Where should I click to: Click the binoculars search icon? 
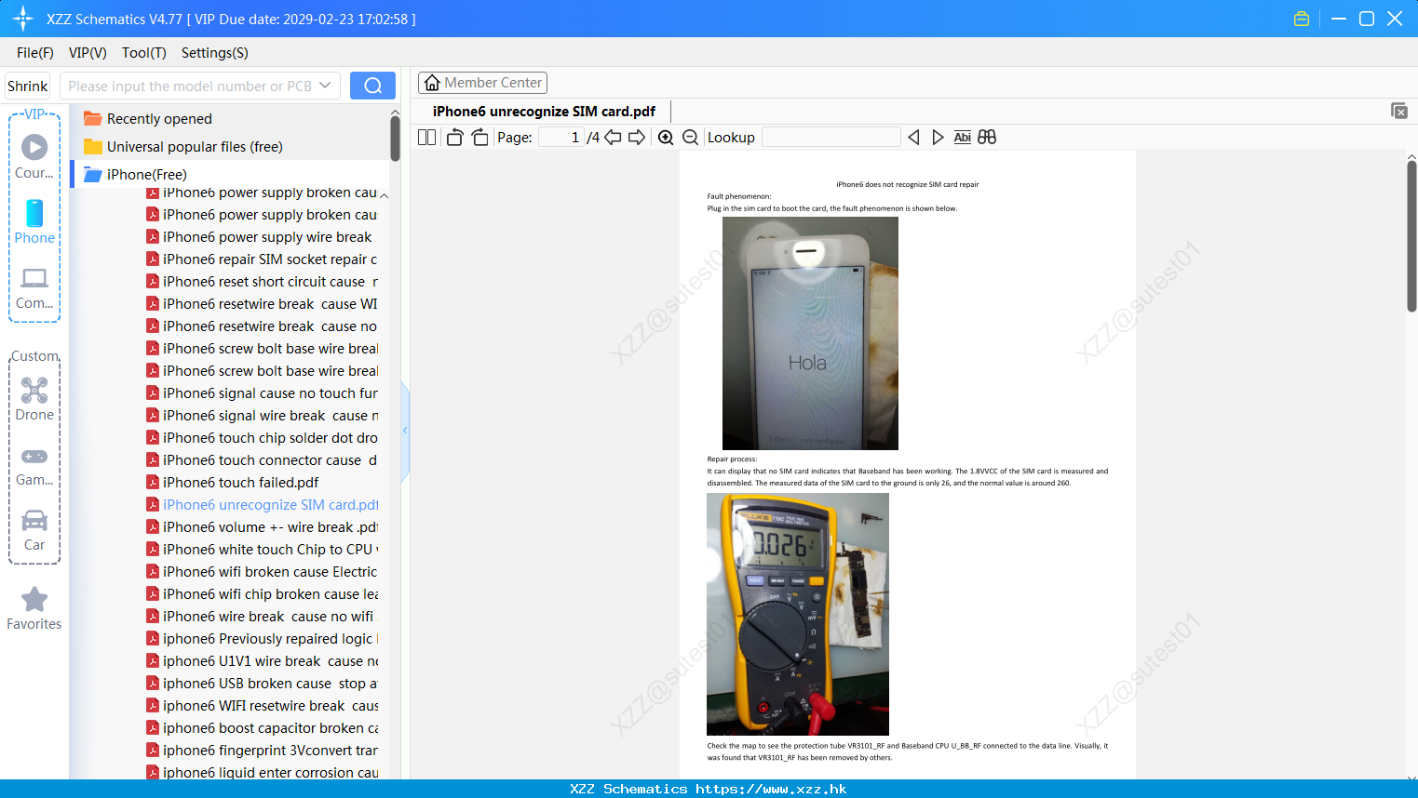click(987, 137)
